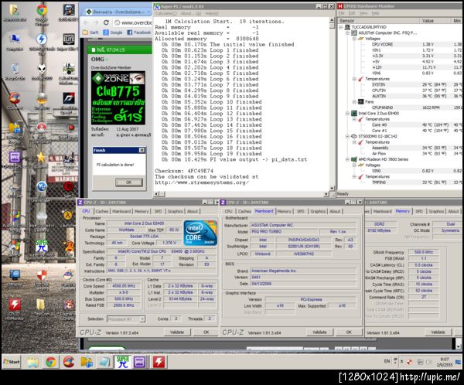This screenshot has width=464, height=385.
Task: Click Chrome icon in the taskbar
Action: pos(49,361)
